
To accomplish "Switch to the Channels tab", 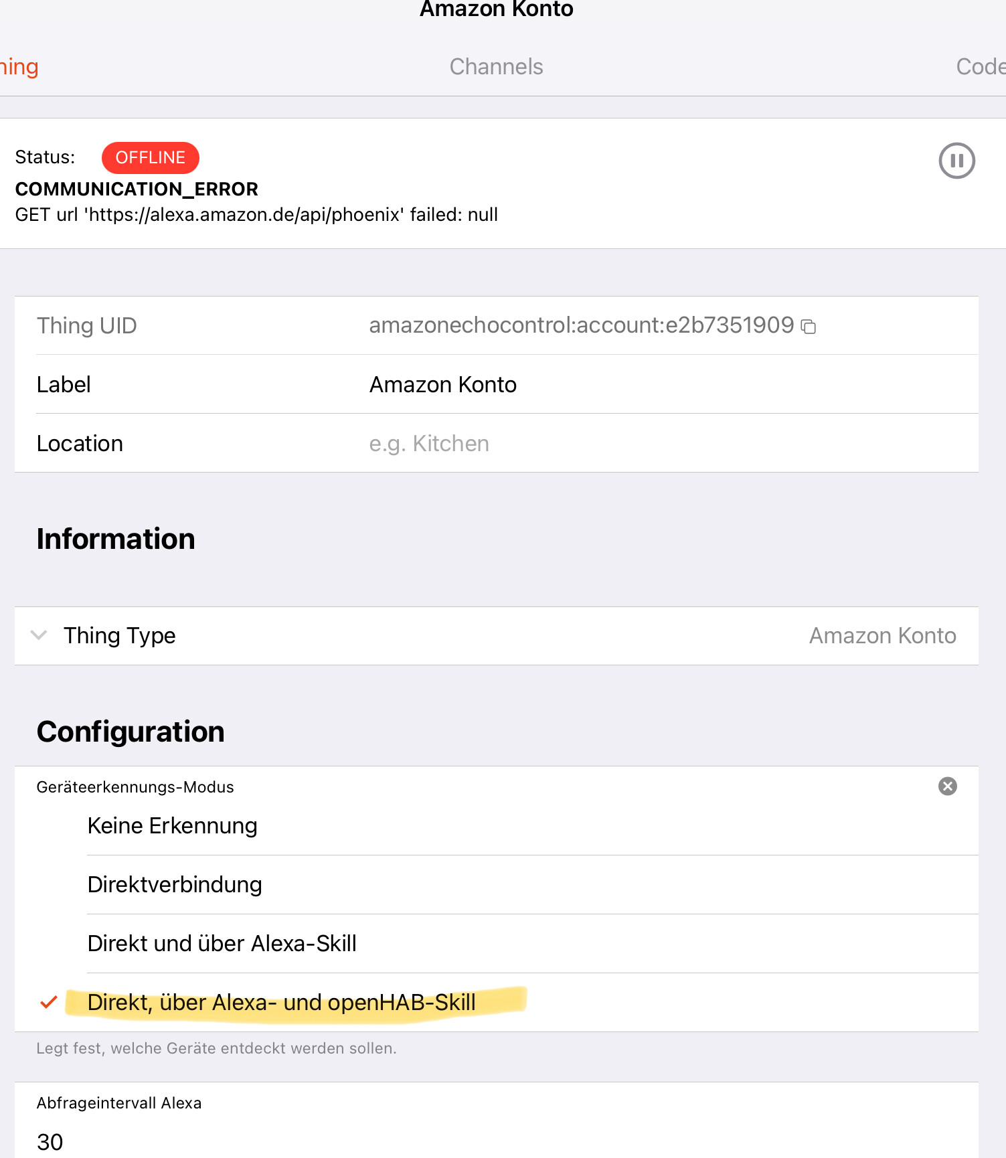I will click(x=496, y=66).
